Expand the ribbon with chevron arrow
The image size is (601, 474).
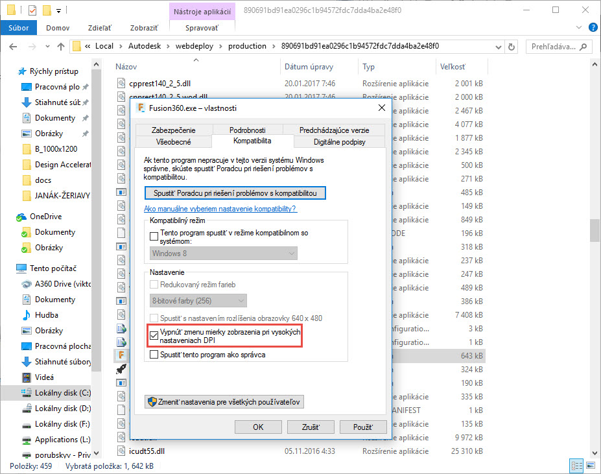click(x=578, y=28)
